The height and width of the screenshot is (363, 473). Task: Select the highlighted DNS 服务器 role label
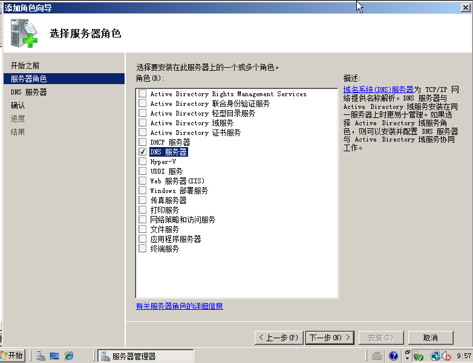(x=169, y=152)
